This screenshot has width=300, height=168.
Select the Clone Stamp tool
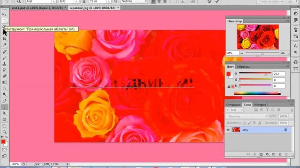point(4,64)
